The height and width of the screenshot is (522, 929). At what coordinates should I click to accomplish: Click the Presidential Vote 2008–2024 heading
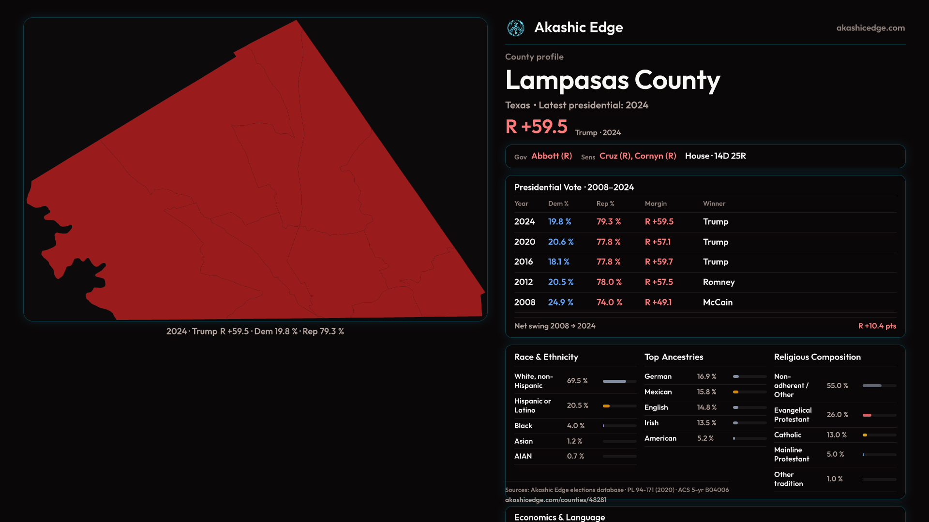coord(574,188)
